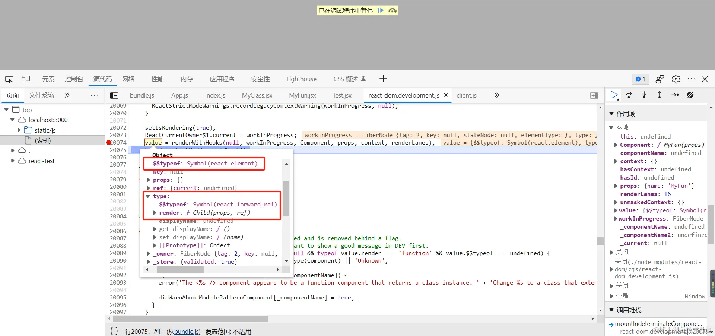Screen dimensions: 715x336
Task: Select the 文件系统 navigator tab
Action: click(x=41, y=95)
